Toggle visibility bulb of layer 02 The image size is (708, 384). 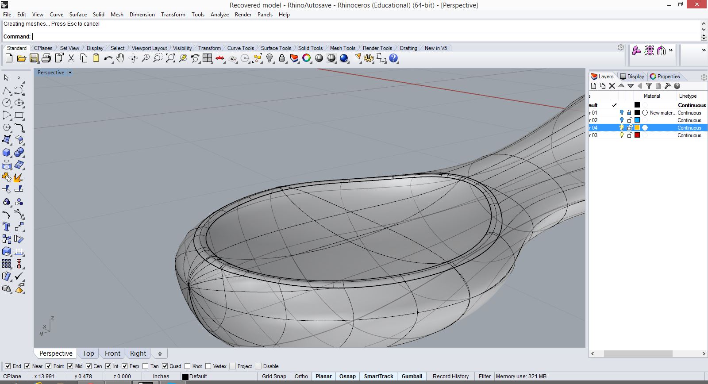click(x=621, y=120)
